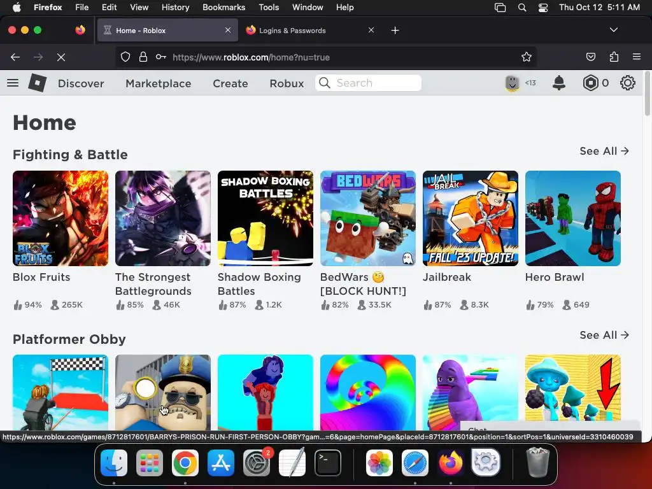Expand the list all tabs arrow
The height and width of the screenshot is (489, 652).
point(613,30)
